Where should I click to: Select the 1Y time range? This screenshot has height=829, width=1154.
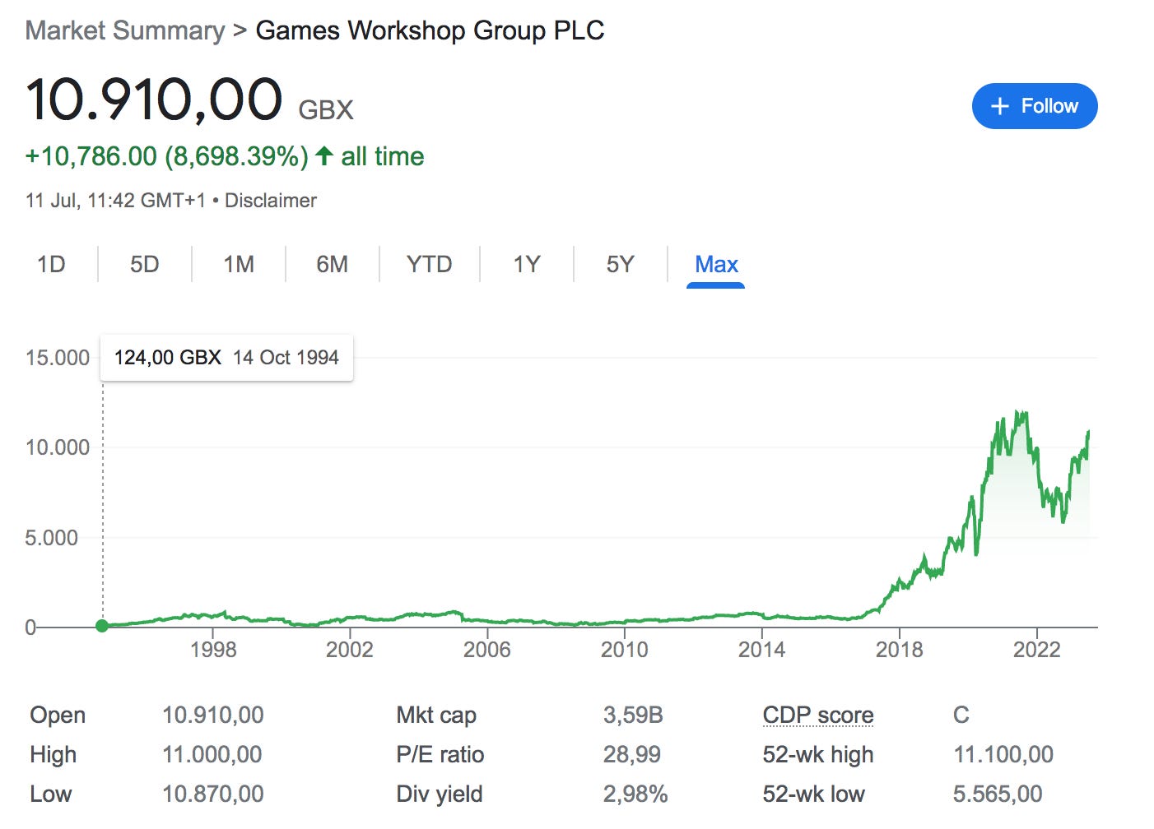[526, 264]
